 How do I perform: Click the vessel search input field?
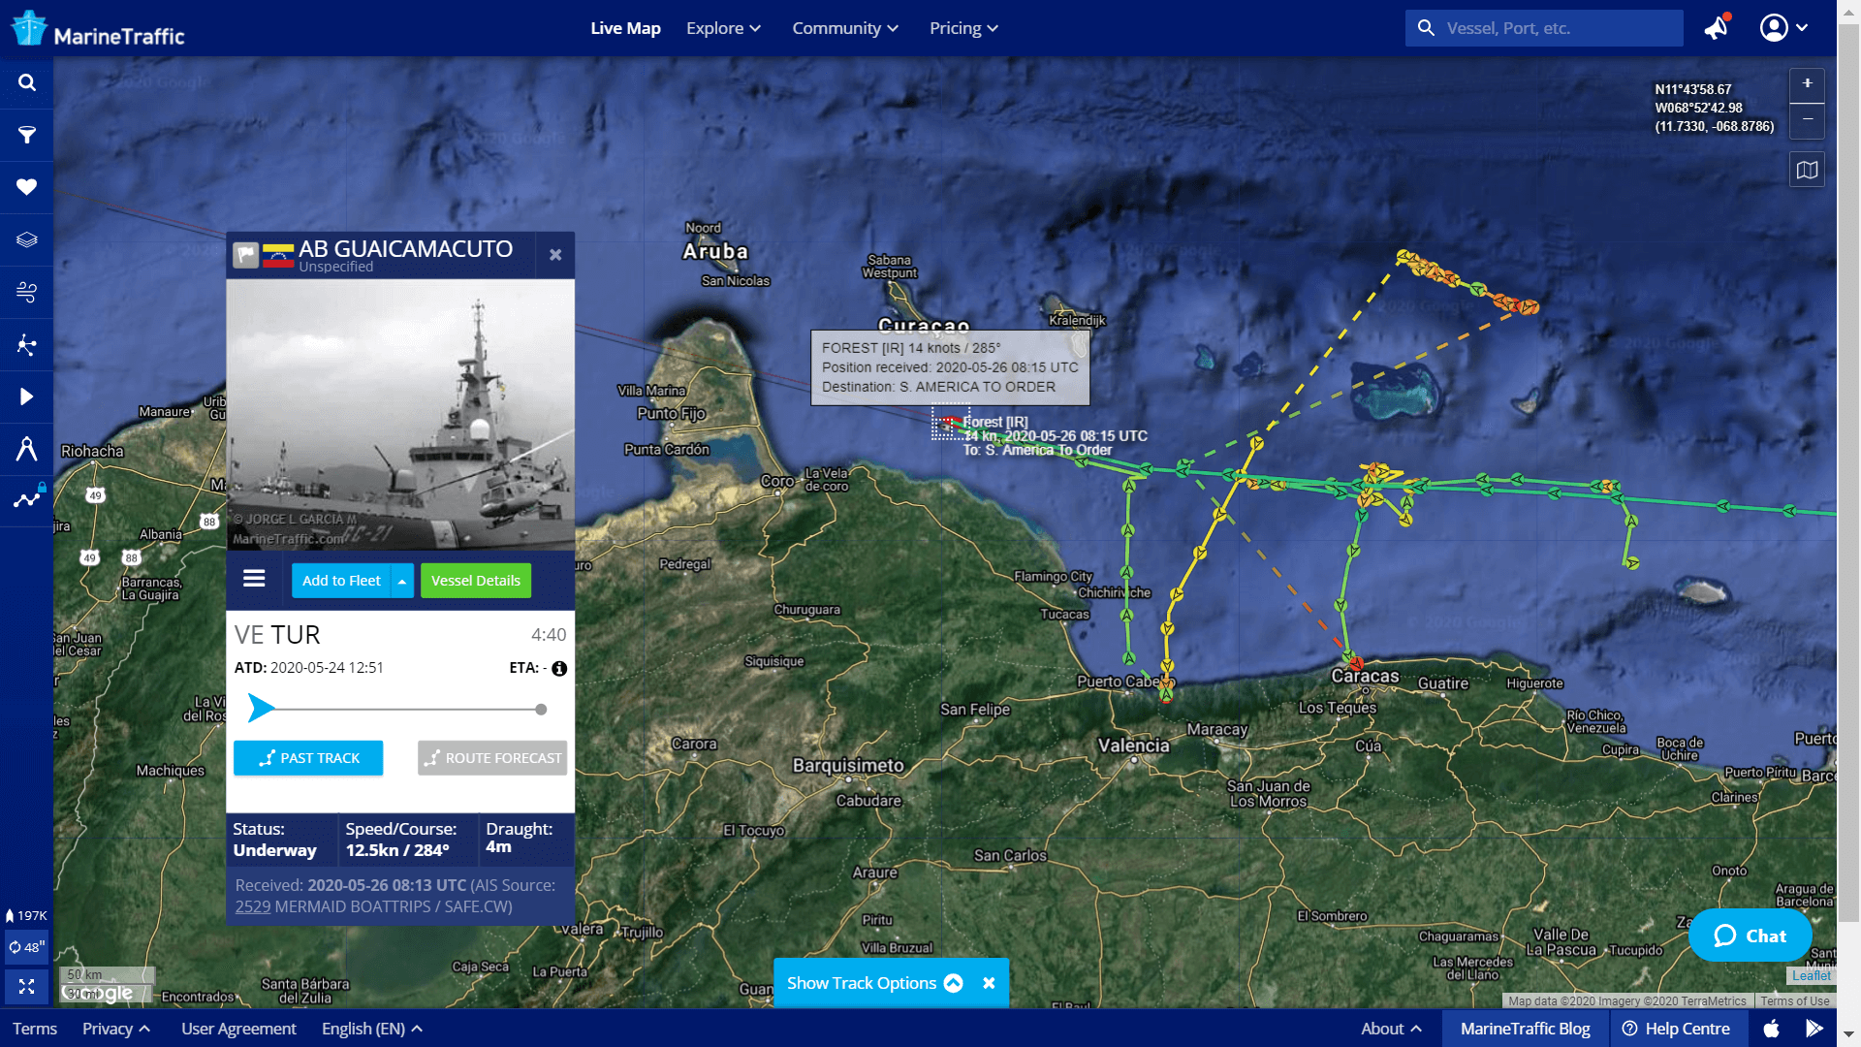pos(1544,28)
